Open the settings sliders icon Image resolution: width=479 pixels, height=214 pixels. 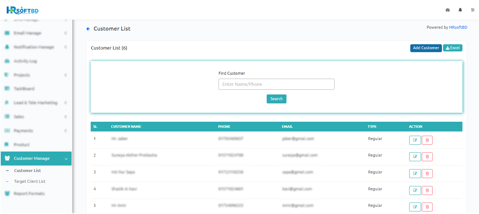coord(473,10)
